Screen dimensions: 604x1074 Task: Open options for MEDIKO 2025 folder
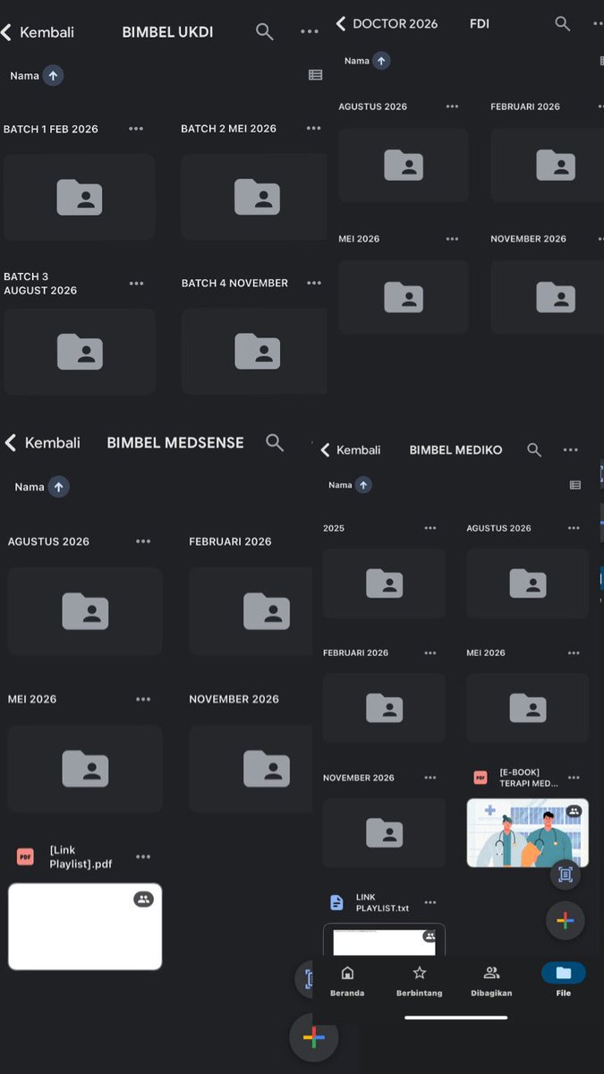pos(430,528)
